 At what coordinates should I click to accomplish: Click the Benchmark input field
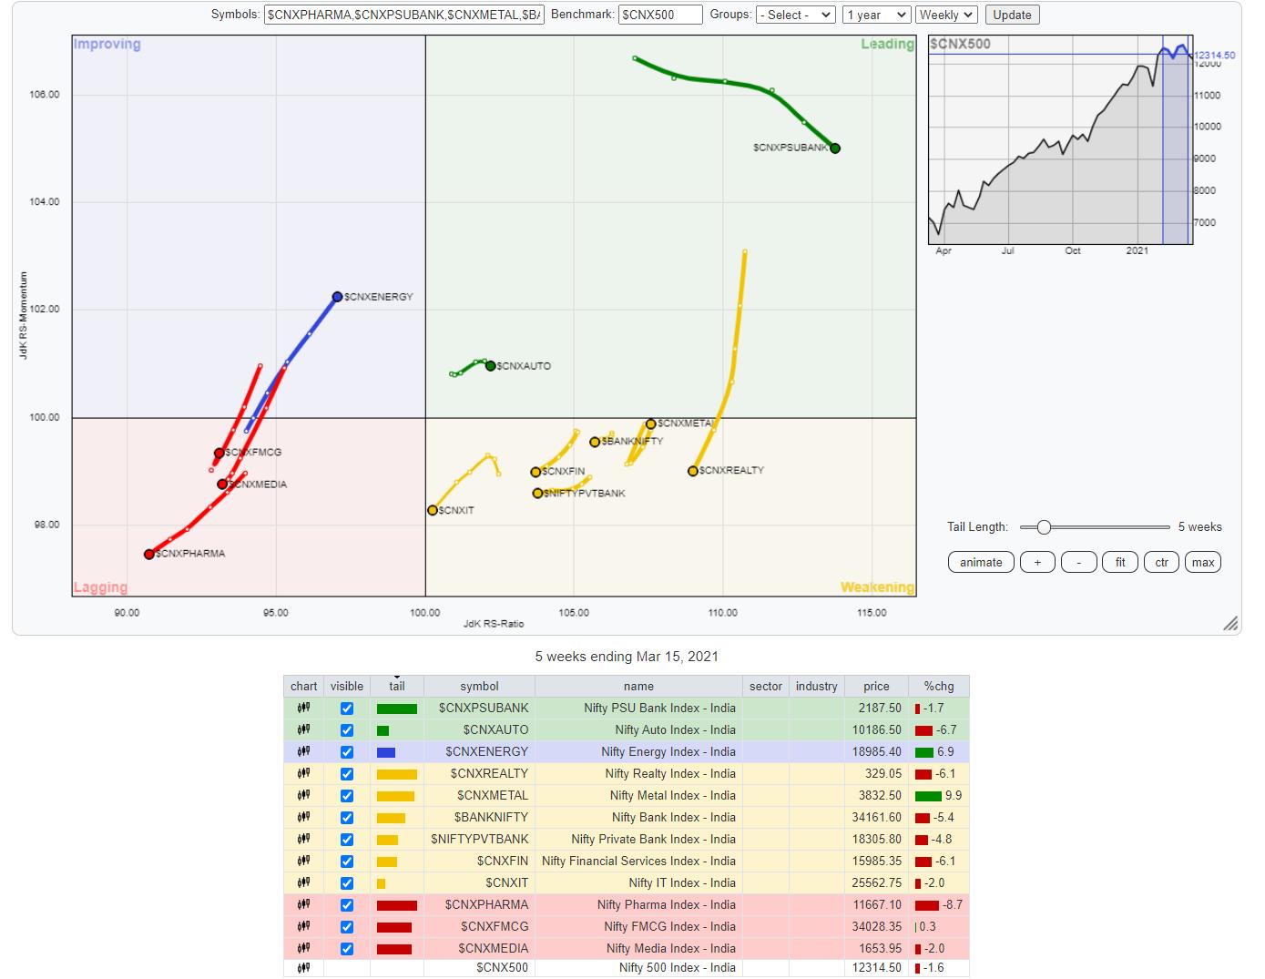(x=659, y=15)
